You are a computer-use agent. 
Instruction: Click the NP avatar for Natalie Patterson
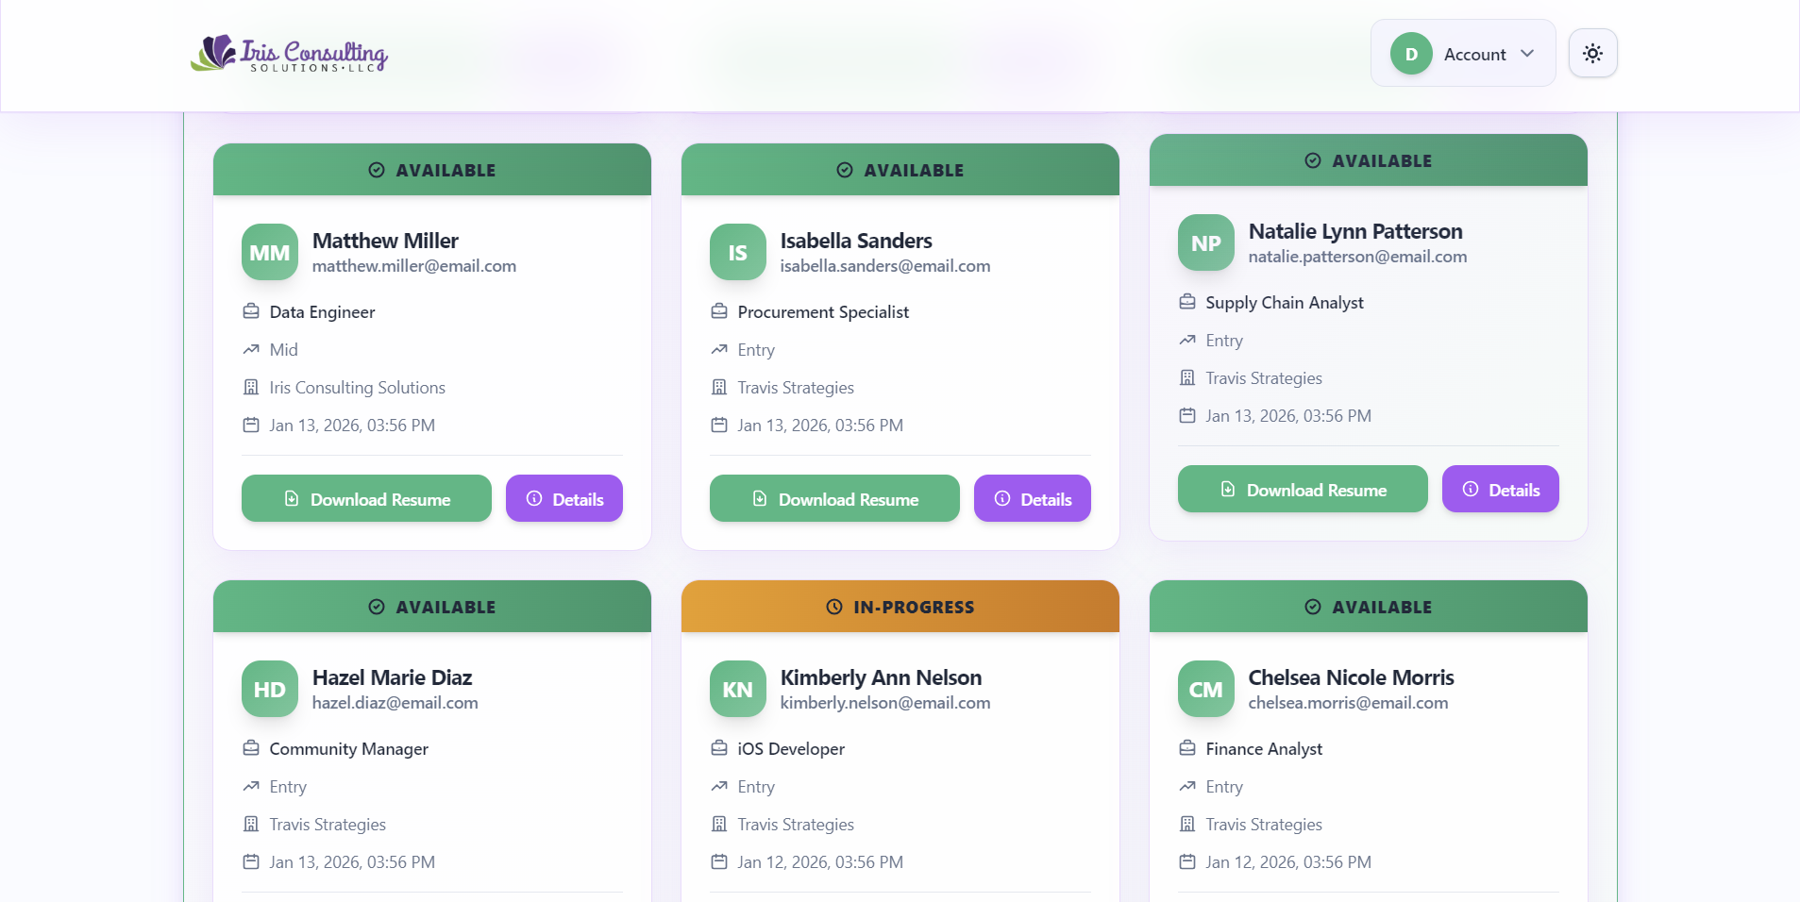pos(1205,242)
